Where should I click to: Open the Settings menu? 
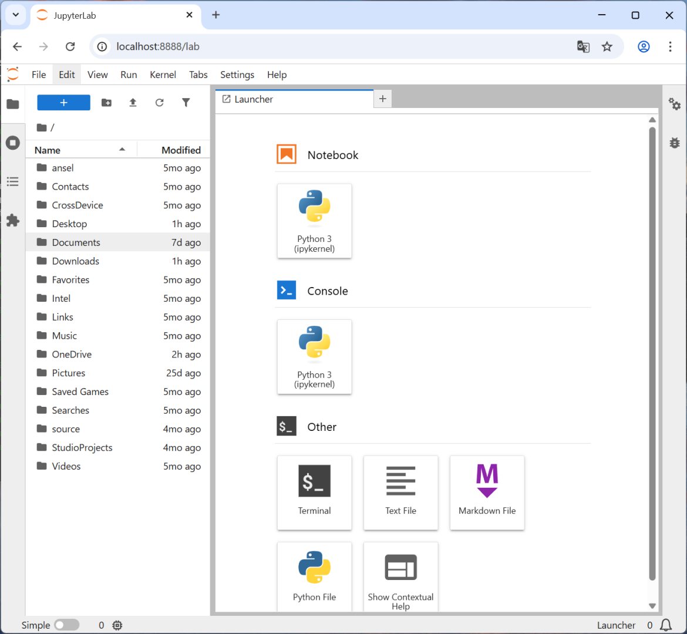pyautogui.click(x=237, y=75)
